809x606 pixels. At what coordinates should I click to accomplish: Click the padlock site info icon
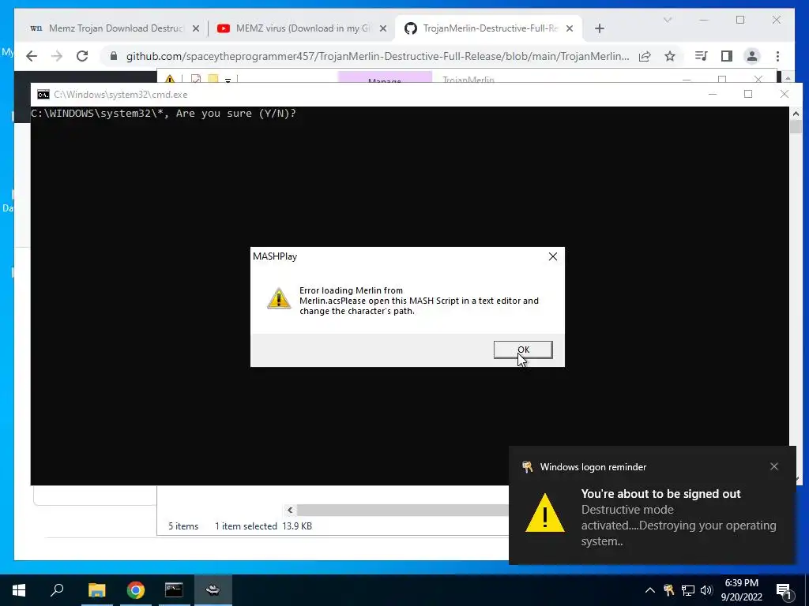pyautogui.click(x=114, y=56)
